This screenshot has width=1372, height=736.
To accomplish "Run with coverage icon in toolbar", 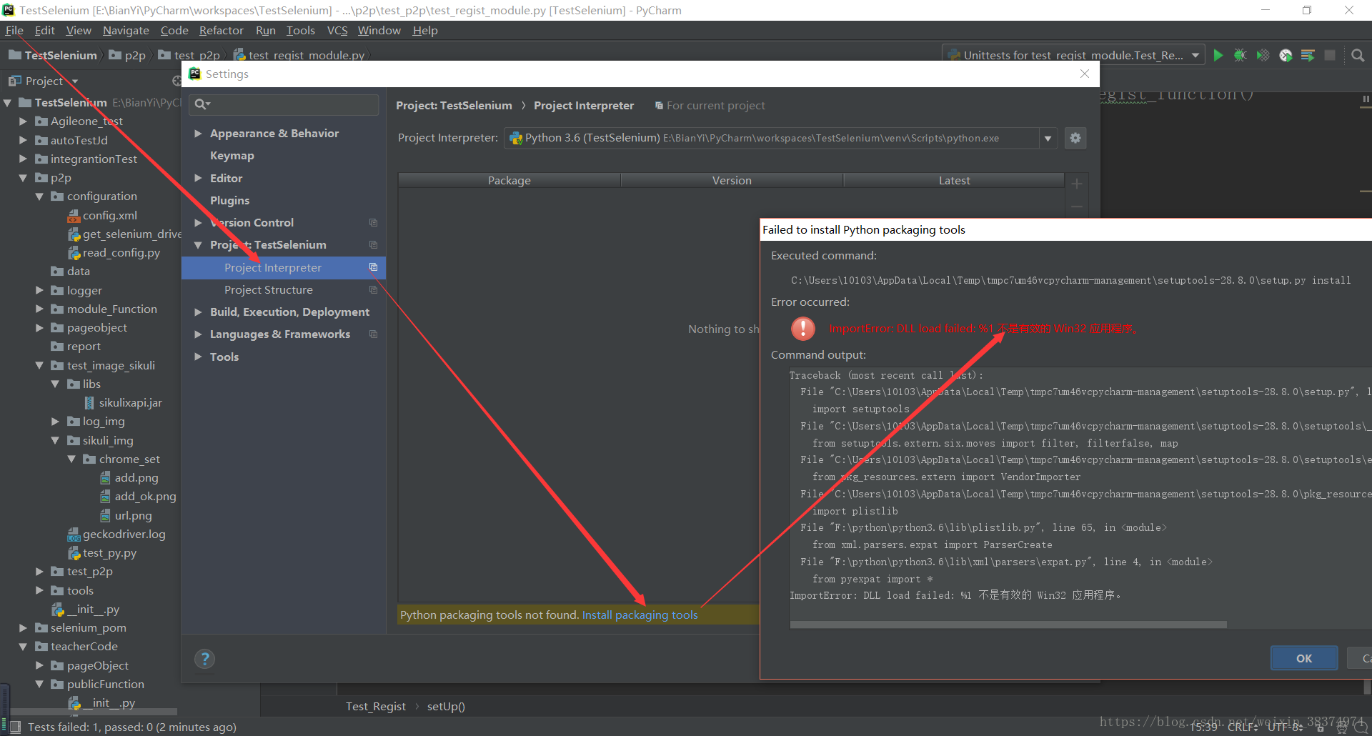I will point(1263,55).
